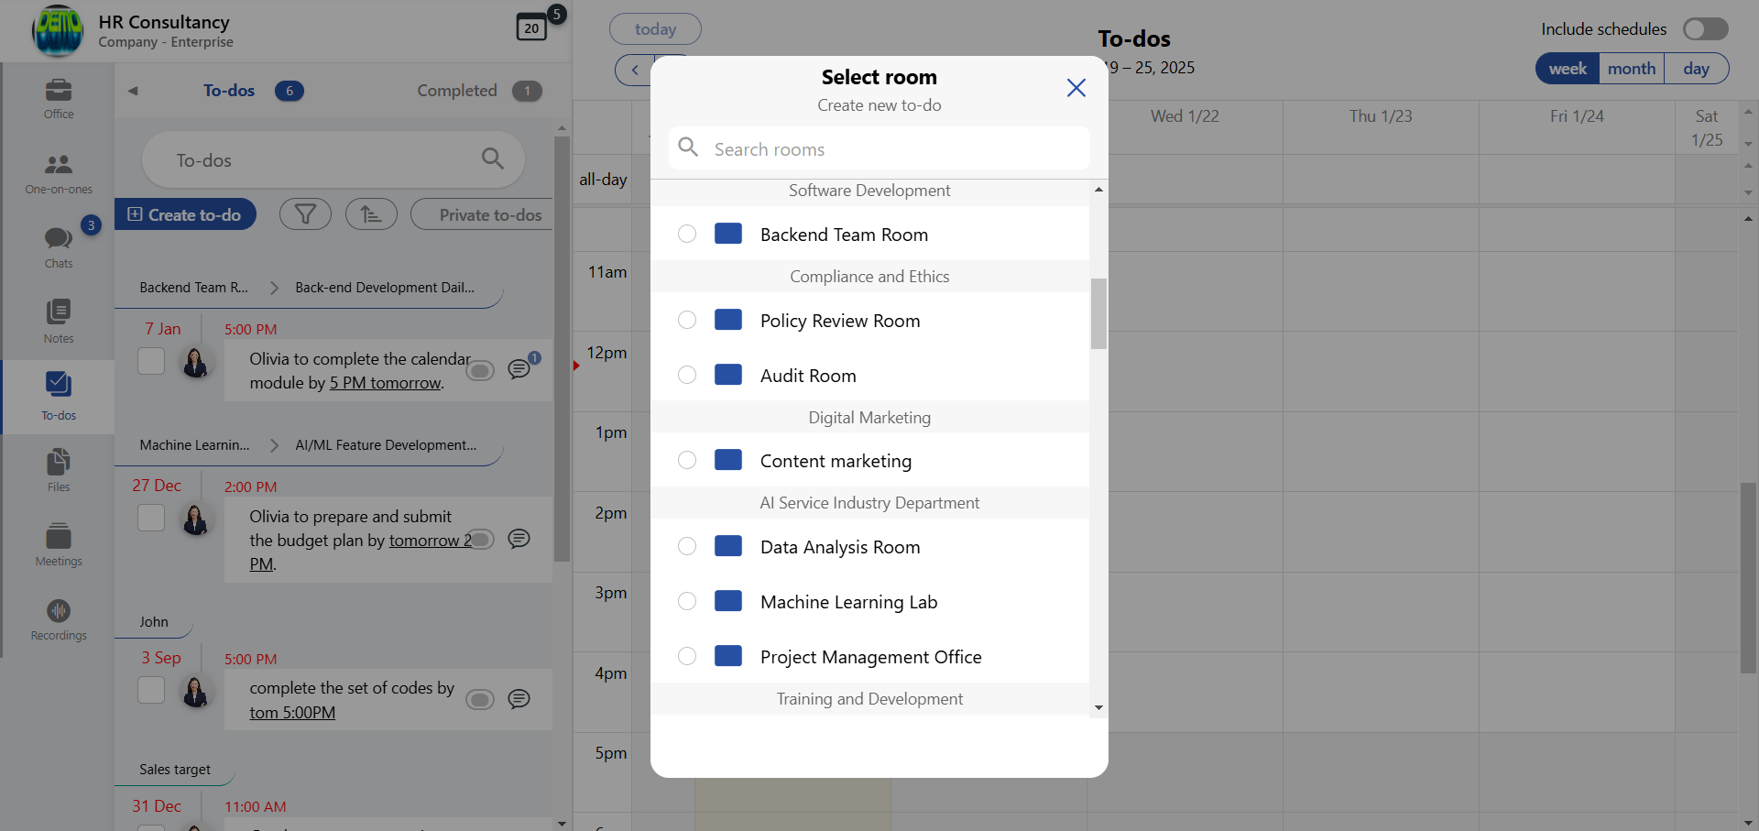Open the Office sidebar icon
1759x831 pixels.
(x=58, y=98)
